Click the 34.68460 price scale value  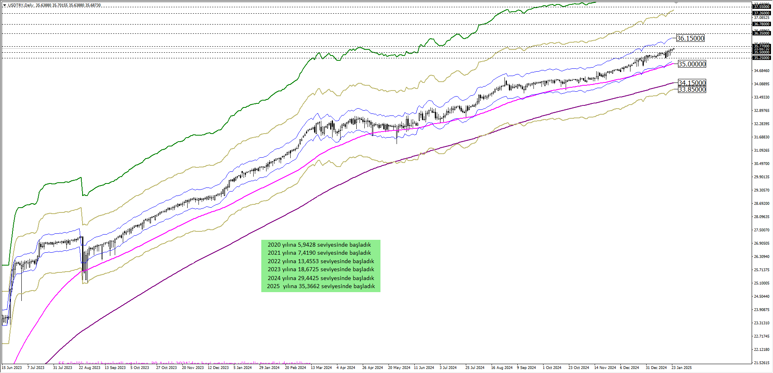point(762,71)
